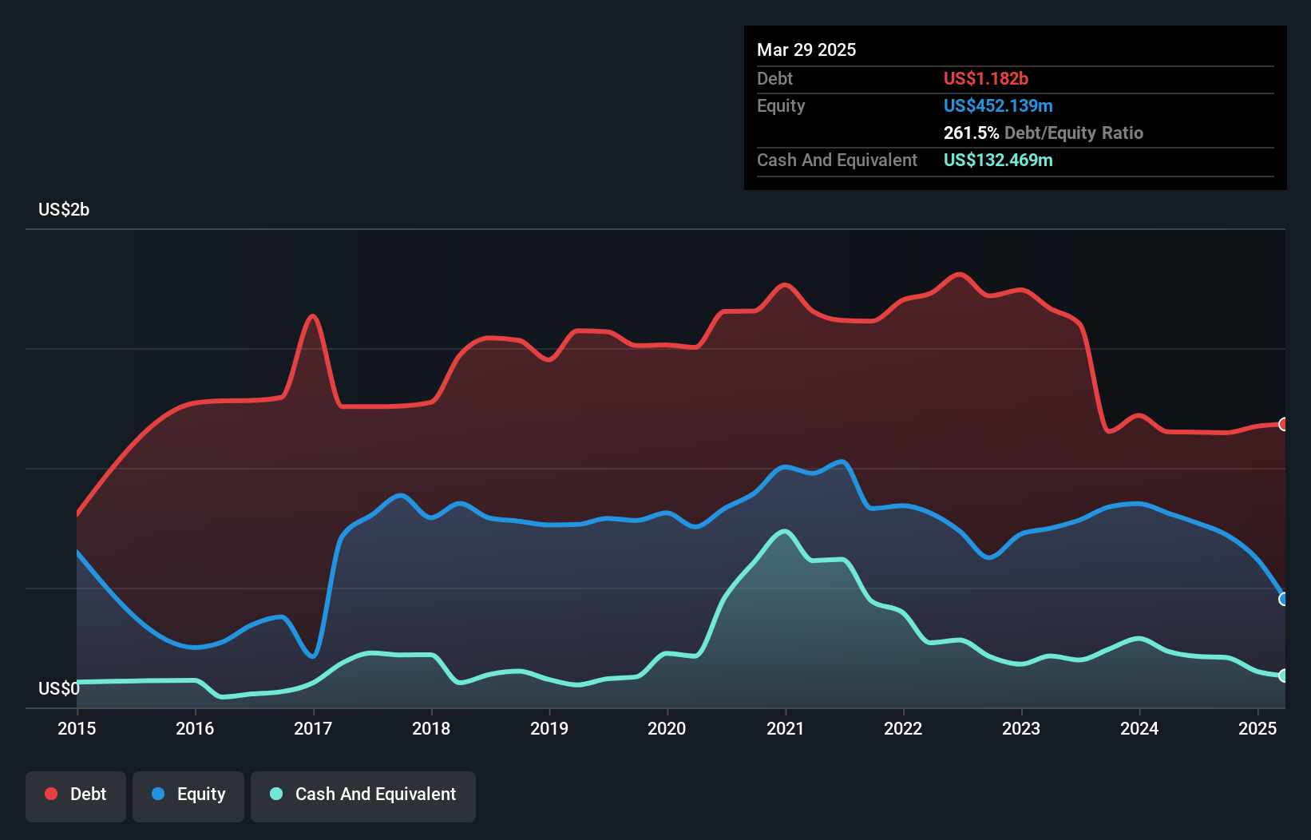The image size is (1311, 840).
Task: Click the US$2b y-axis label
Action: 64,209
